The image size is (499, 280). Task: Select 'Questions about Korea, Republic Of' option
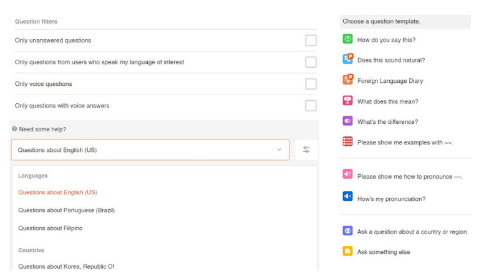(x=66, y=266)
